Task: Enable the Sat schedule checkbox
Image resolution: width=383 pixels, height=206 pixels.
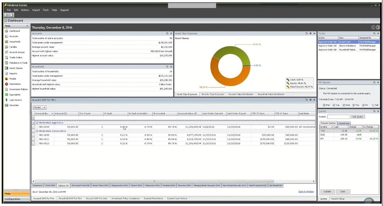Action: click(x=373, y=105)
